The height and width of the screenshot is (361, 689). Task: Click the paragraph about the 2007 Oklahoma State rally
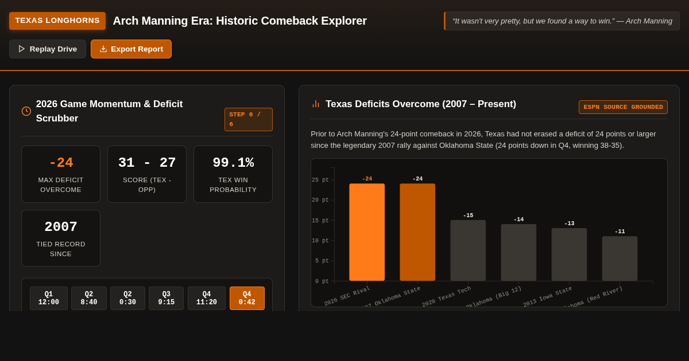[x=483, y=139]
